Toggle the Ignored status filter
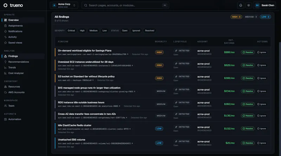This screenshot has width=281, height=156. tap(136, 31)
